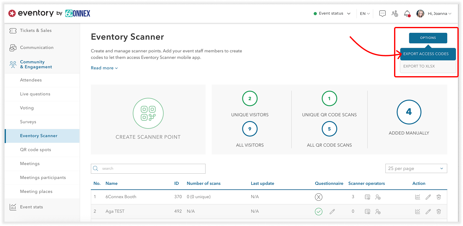Click the ALL VISITORS count circle
The height and width of the screenshot is (226, 463).
coord(250,129)
